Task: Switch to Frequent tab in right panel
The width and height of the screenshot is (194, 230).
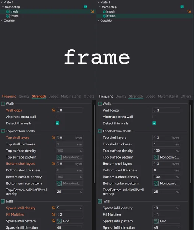Action: [106, 96]
